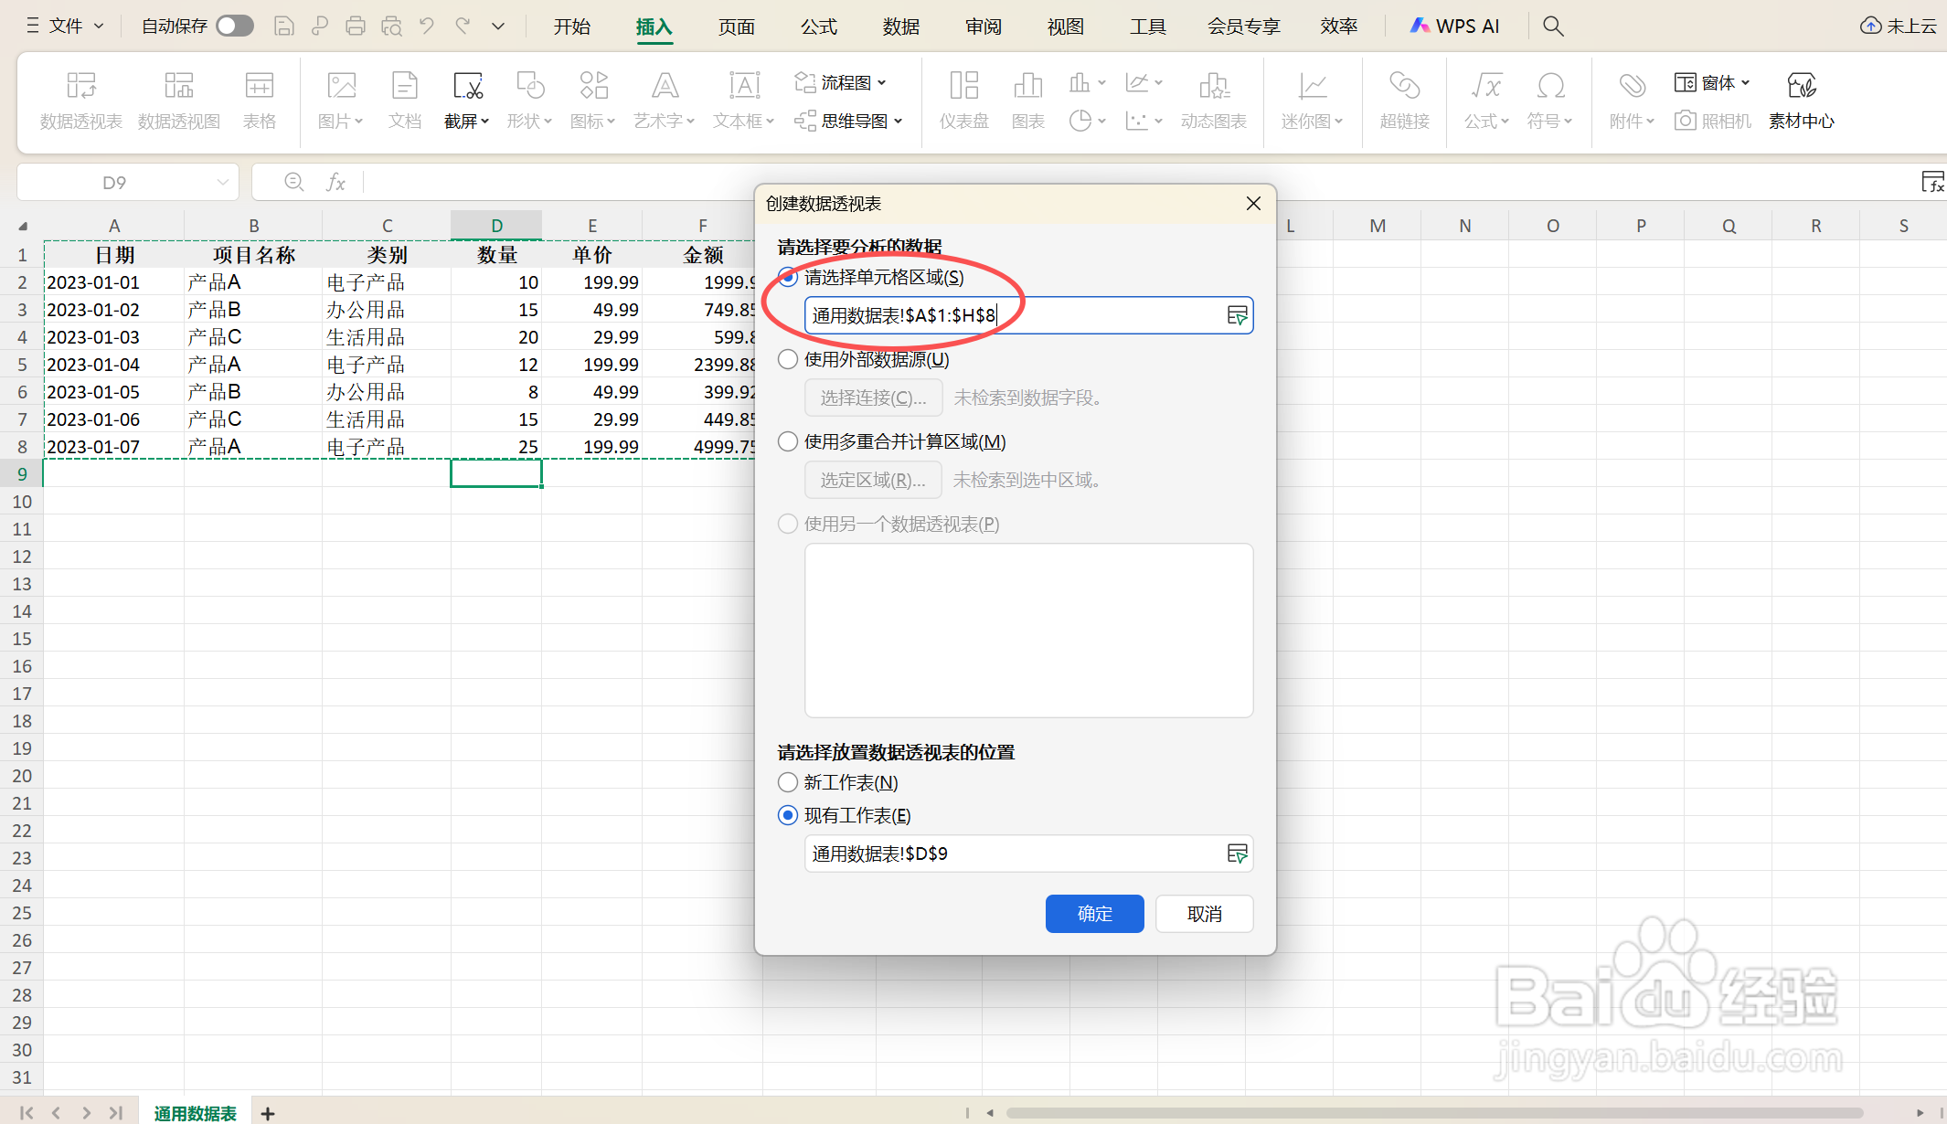
Task: Select the 使用外部数据源 radio option
Action: (787, 359)
